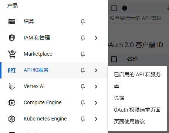Click the IAM shield icon
169x133 pixels.
[x=12, y=38]
